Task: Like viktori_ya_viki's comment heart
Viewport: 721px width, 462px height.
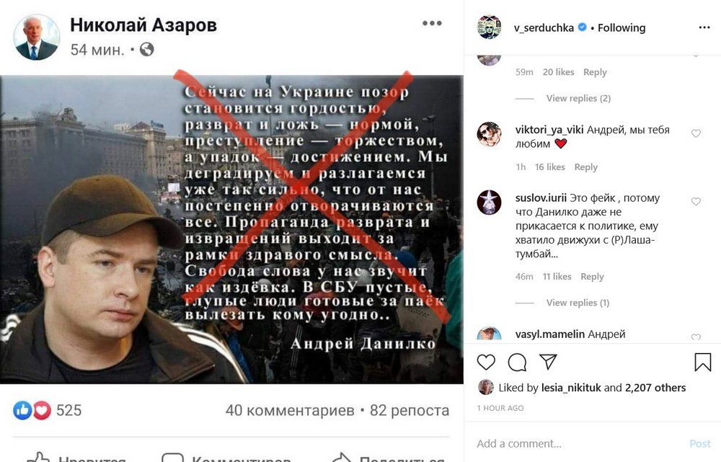Action: click(696, 133)
